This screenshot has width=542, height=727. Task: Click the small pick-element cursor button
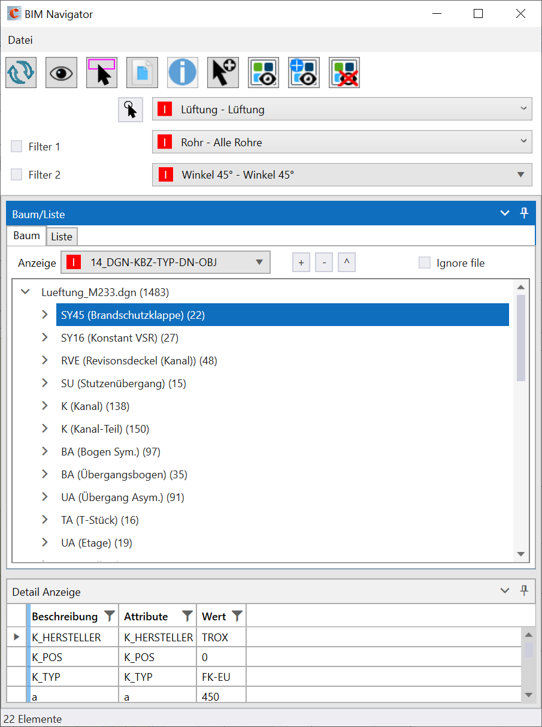131,110
